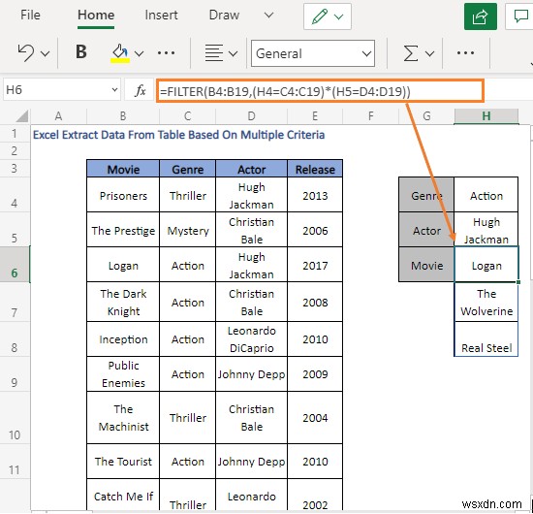Select column F header
533x514 pixels.
pyautogui.click(x=370, y=116)
